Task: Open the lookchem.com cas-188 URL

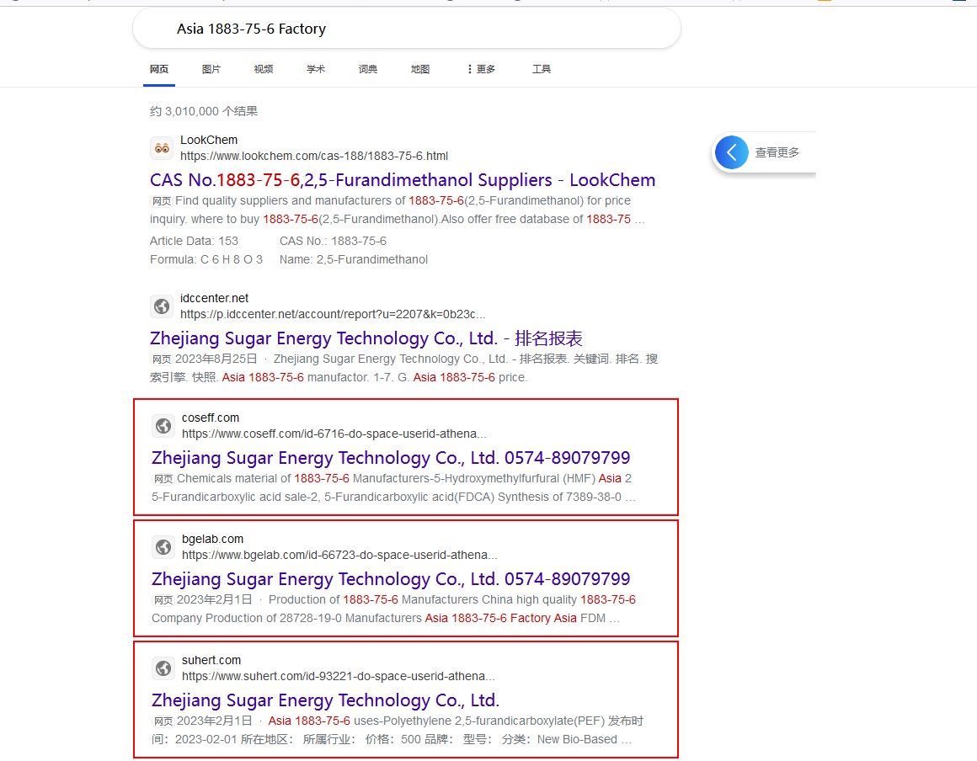Action: [x=314, y=156]
